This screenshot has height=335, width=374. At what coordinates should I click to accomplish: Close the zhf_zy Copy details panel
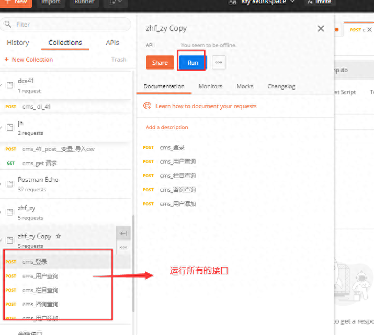[321, 29]
